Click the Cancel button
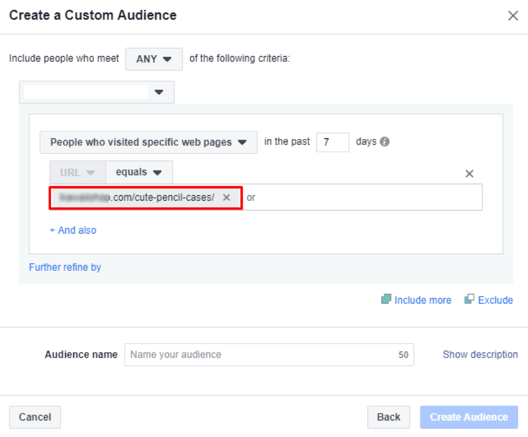528x437 pixels. point(35,417)
